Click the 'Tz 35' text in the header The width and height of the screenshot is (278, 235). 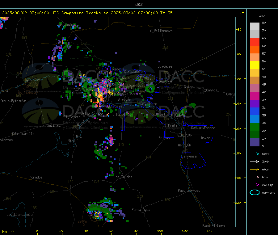(x=166, y=13)
